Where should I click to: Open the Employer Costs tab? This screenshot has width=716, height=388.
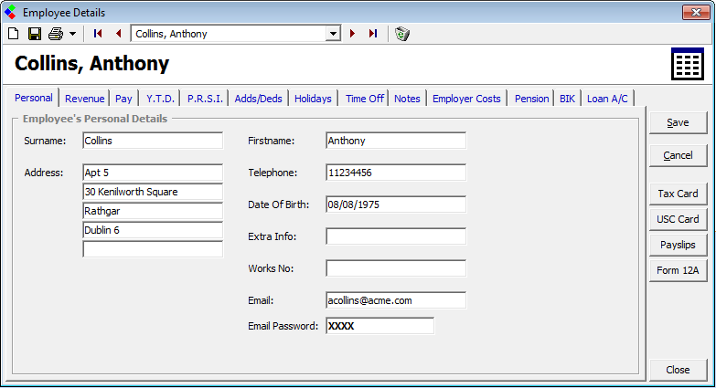(x=466, y=99)
